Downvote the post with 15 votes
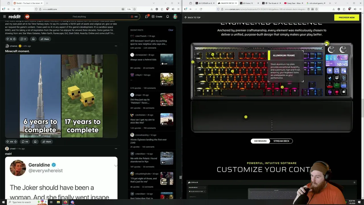This screenshot has height=205, width=364. pyautogui.click(x=15, y=39)
